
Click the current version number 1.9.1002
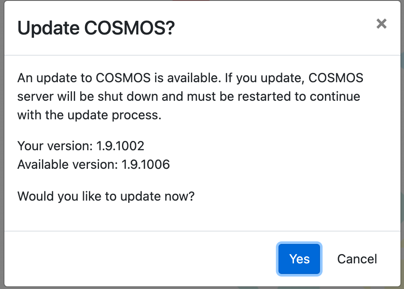coord(120,146)
